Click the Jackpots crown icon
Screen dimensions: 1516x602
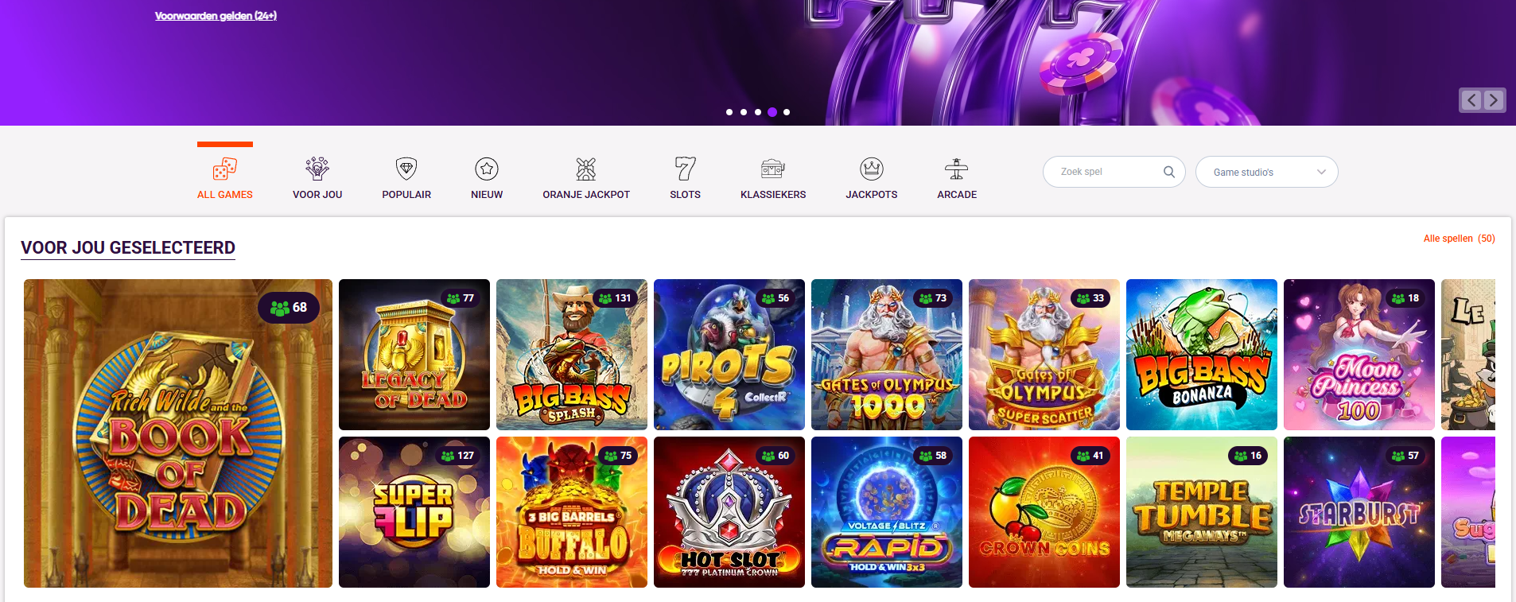pyautogui.click(x=872, y=169)
